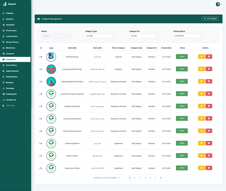The height and width of the screenshot is (191, 226).
Task: Open the Activity Status dropdown
Action: click(x=188, y=36)
